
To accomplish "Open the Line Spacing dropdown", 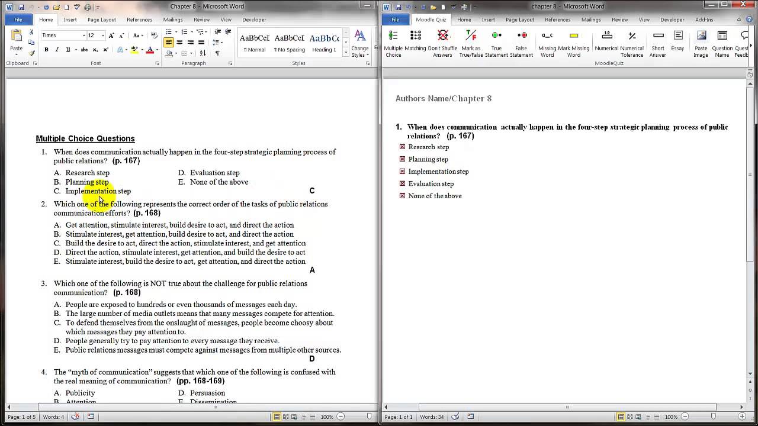I will pyautogui.click(x=217, y=43).
